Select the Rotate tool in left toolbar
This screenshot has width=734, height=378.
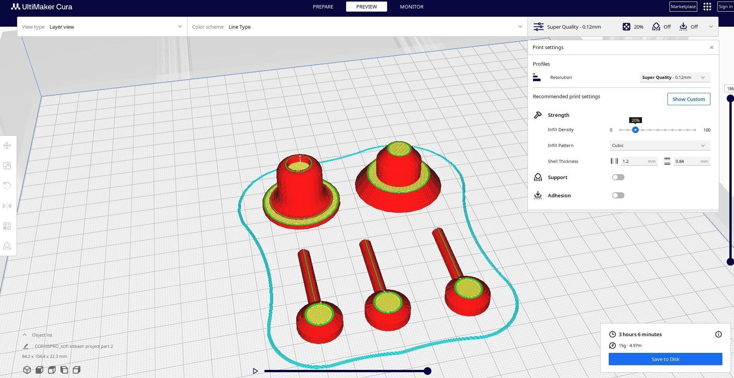pos(7,186)
